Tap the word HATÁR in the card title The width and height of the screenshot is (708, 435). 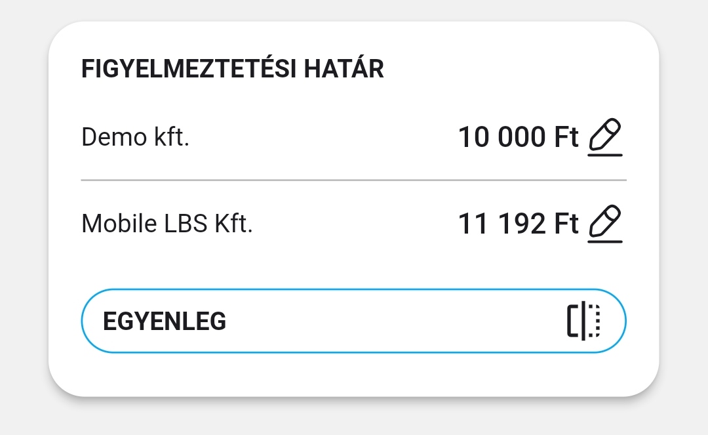tap(344, 69)
